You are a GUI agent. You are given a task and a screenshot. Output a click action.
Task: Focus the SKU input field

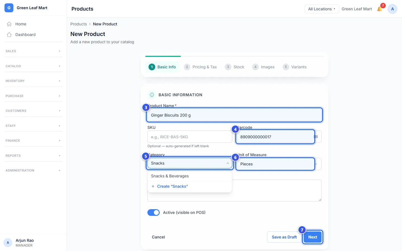(190, 137)
